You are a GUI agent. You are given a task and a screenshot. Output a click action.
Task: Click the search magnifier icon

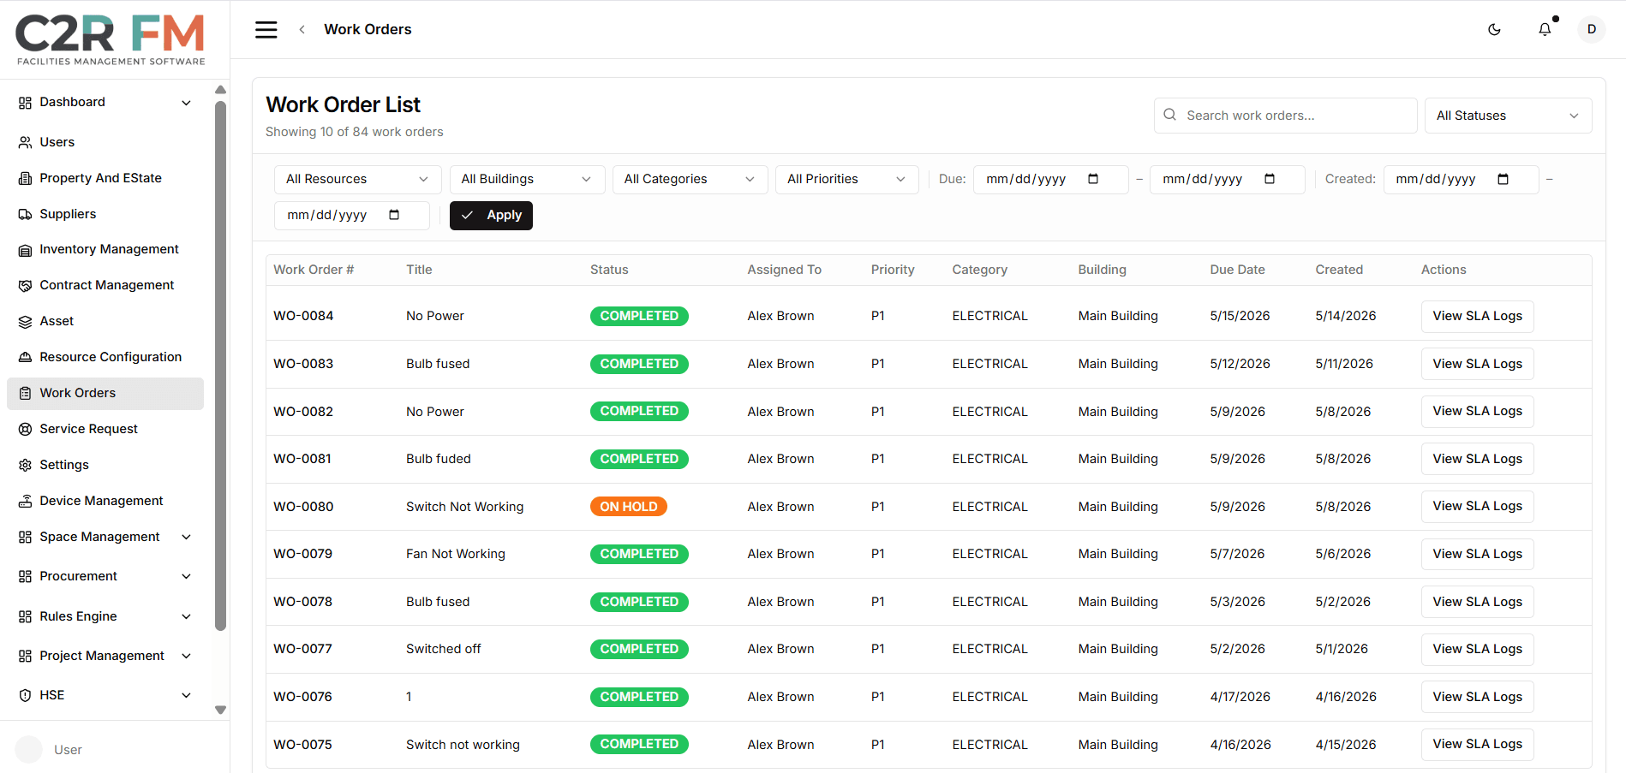point(1169,115)
